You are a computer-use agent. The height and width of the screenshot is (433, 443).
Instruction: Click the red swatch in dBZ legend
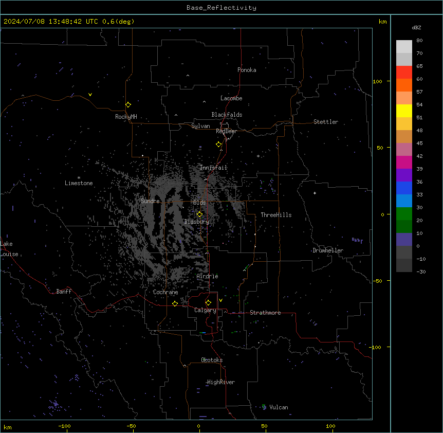click(x=404, y=72)
